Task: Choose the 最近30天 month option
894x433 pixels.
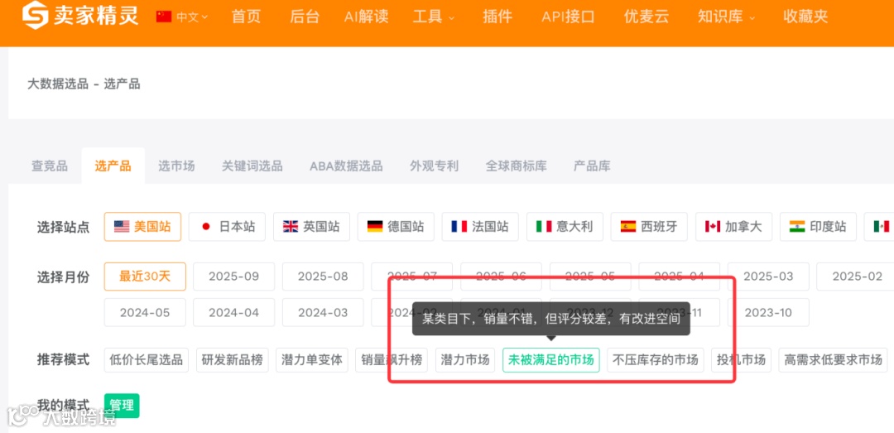Action: [145, 277]
